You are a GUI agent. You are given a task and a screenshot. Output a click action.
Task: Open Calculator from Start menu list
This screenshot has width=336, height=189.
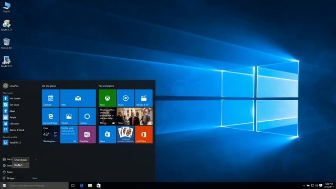tap(11, 124)
